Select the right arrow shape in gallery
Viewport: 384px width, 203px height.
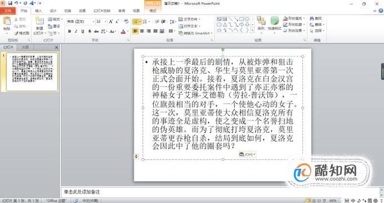tap(242, 25)
